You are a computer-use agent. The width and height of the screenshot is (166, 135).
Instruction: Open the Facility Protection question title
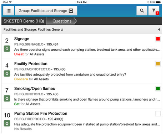(x=31, y=64)
